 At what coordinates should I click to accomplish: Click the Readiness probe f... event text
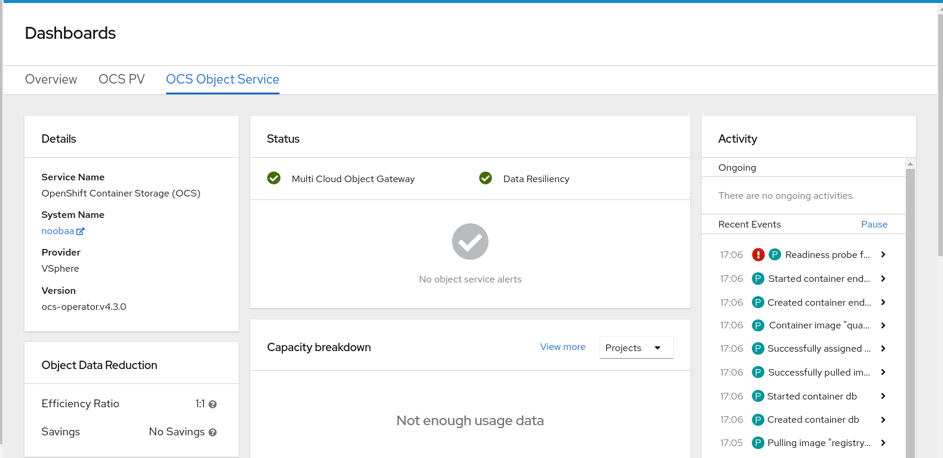click(827, 255)
